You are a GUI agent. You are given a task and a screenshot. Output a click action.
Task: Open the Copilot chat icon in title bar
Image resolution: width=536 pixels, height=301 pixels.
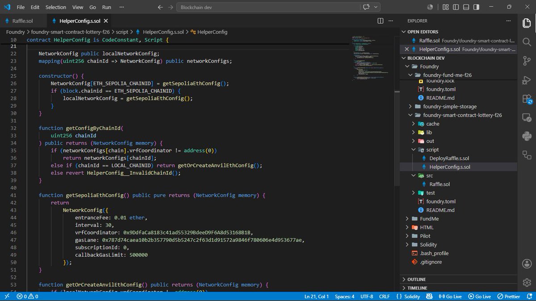[367, 7]
